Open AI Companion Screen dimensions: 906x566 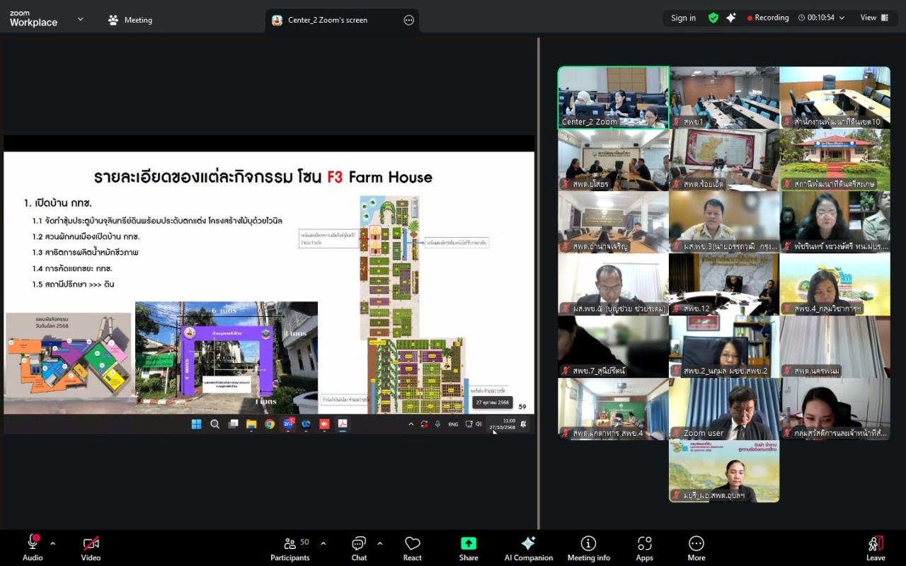click(x=529, y=548)
